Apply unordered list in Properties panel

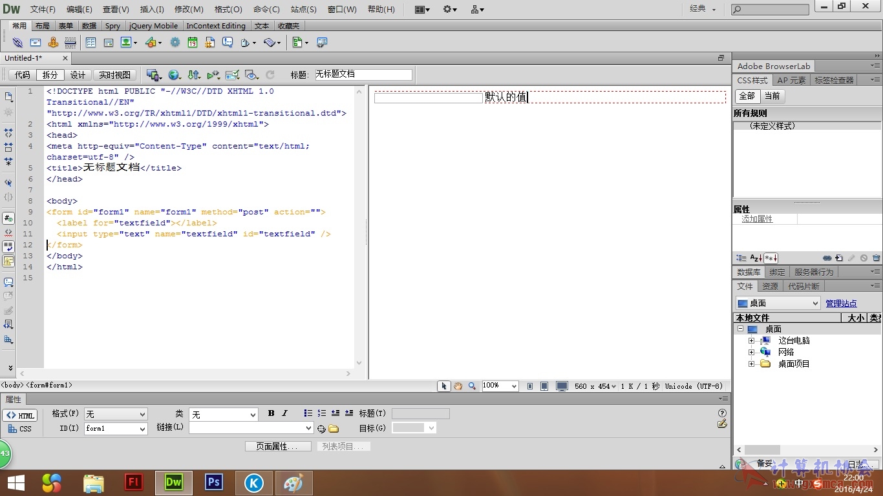click(308, 413)
